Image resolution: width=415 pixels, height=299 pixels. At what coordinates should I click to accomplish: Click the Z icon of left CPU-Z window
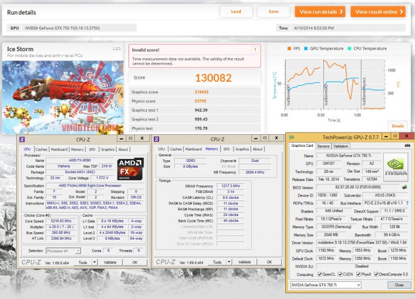point(22,139)
